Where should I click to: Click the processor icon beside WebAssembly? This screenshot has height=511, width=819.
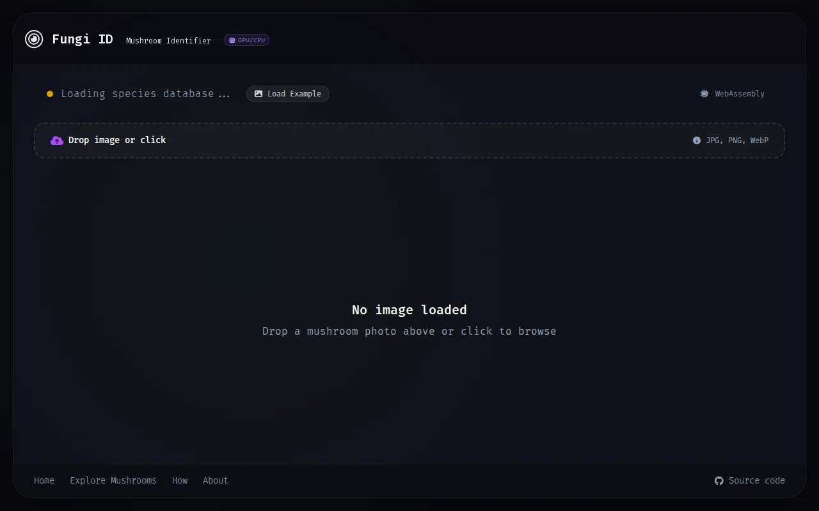pos(704,94)
